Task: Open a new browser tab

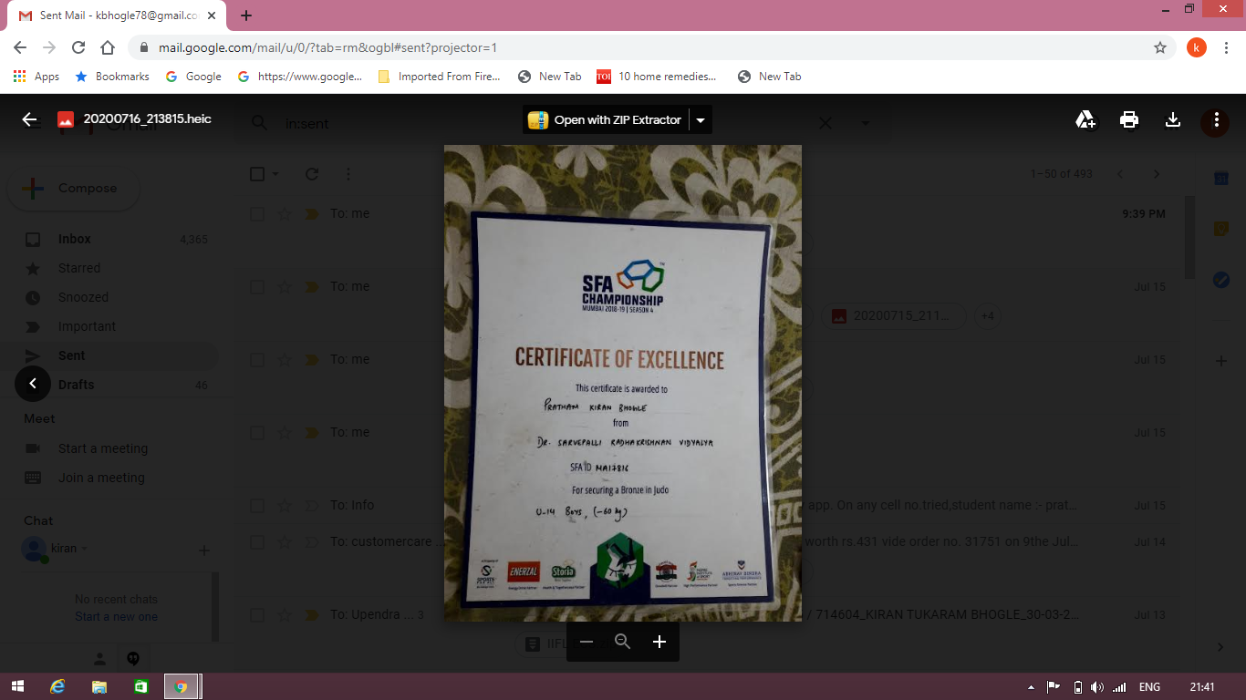Action: [x=246, y=15]
